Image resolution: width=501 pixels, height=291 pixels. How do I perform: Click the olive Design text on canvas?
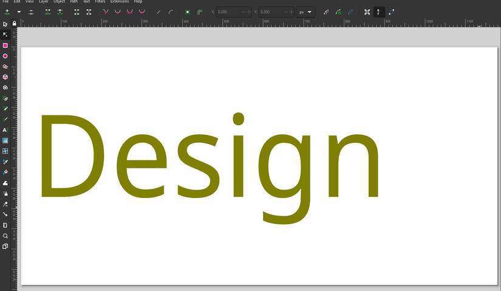point(210,168)
